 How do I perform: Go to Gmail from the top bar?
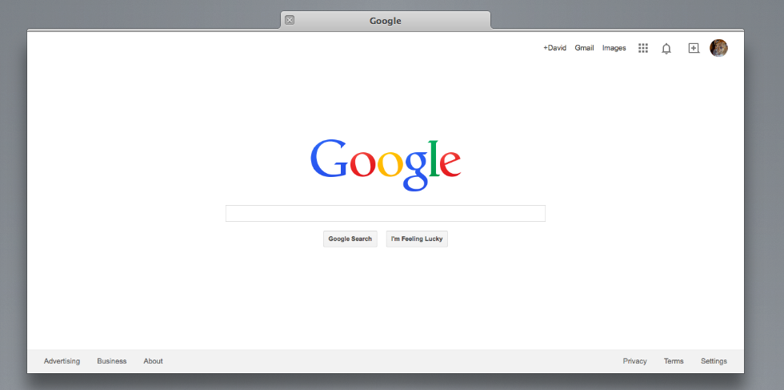click(x=584, y=48)
